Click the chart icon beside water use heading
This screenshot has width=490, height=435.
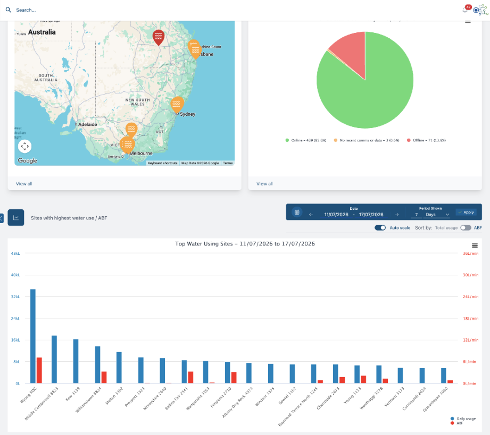(x=15, y=218)
